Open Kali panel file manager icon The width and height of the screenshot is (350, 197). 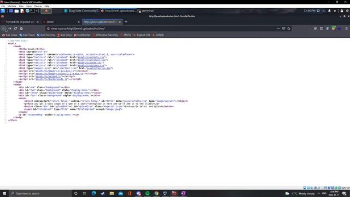pos(16,11)
